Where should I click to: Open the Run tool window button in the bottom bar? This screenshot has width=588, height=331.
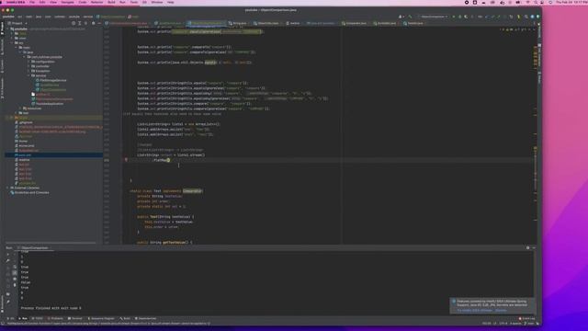pyautogui.click(x=23, y=319)
